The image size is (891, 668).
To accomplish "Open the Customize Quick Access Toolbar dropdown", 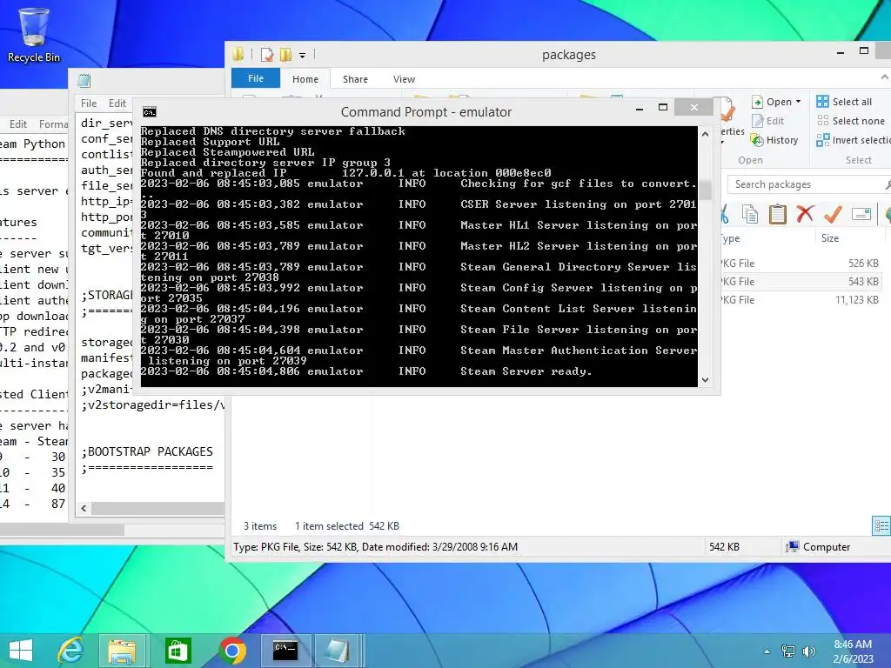I will pyautogui.click(x=302, y=55).
